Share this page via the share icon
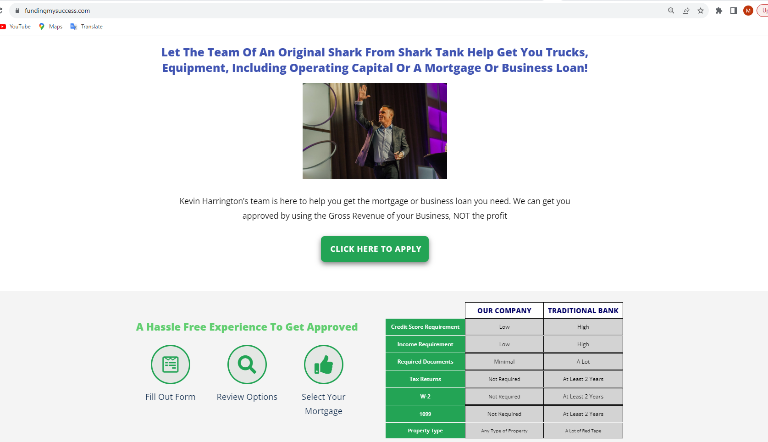 pos(686,11)
